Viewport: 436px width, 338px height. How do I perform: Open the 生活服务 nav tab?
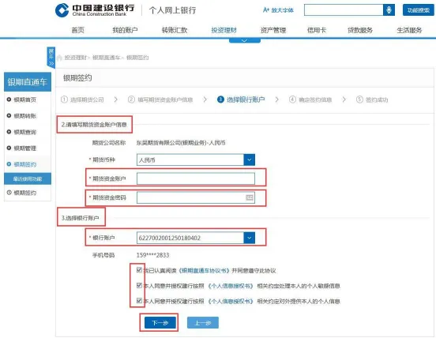tap(409, 30)
